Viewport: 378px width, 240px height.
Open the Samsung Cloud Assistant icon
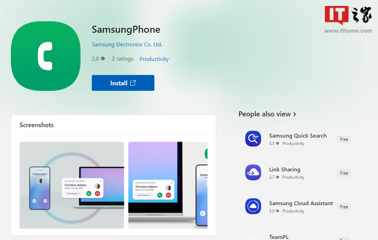coord(253,206)
